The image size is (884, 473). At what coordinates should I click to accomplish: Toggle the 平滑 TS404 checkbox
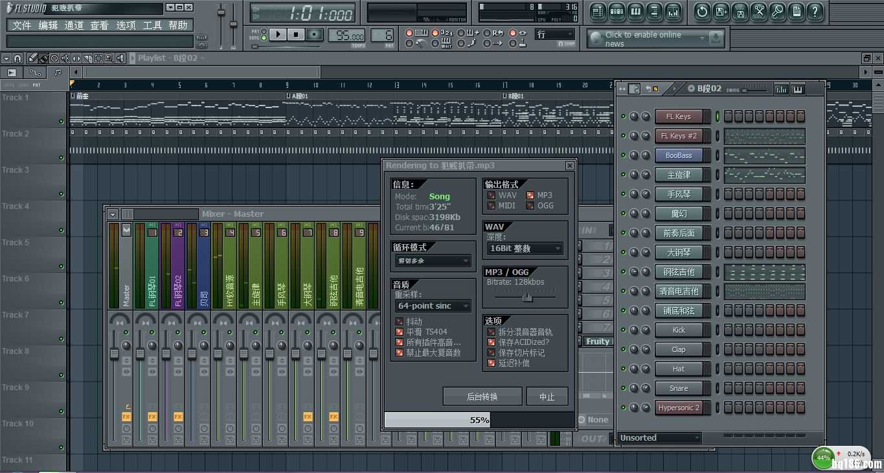[400, 332]
